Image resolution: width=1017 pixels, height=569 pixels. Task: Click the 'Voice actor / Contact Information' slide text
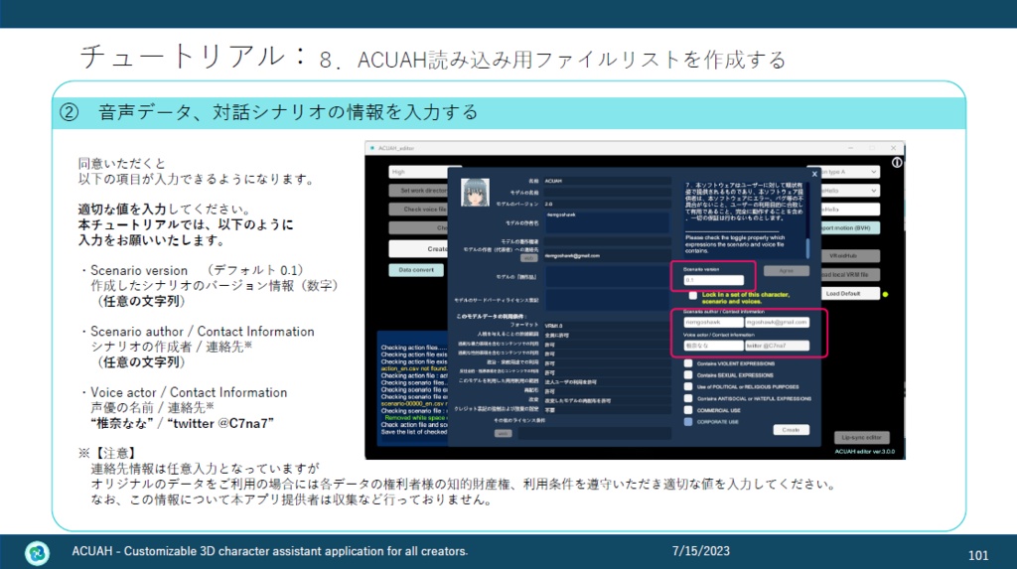[x=188, y=392]
